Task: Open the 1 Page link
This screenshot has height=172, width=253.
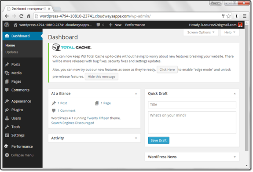Action: (106, 103)
